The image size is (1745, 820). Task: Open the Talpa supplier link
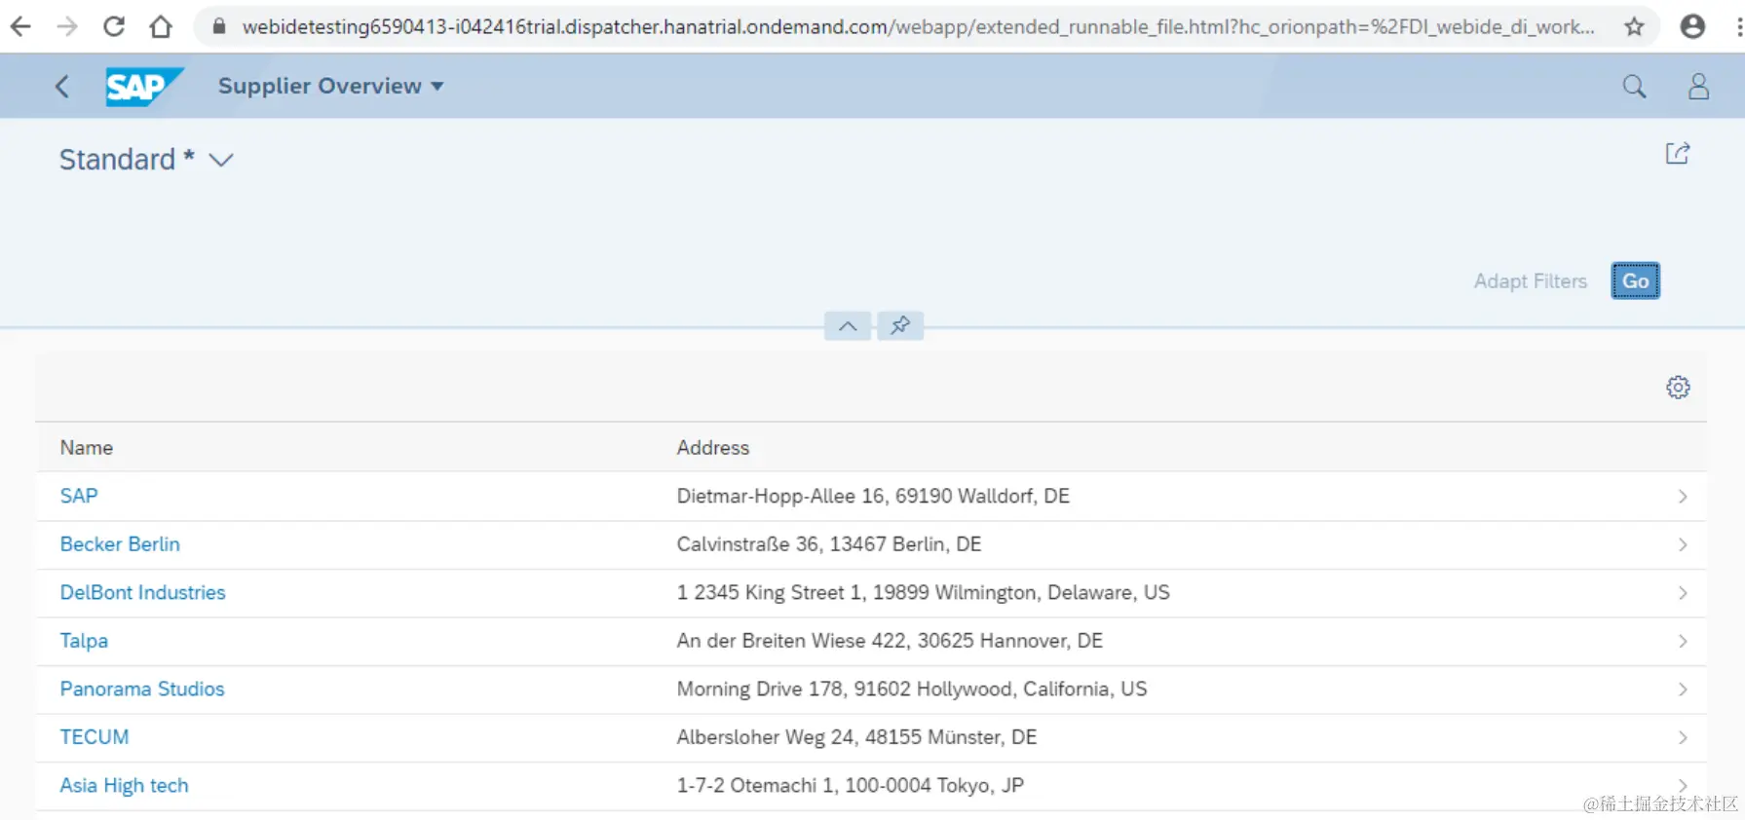pyautogui.click(x=84, y=641)
